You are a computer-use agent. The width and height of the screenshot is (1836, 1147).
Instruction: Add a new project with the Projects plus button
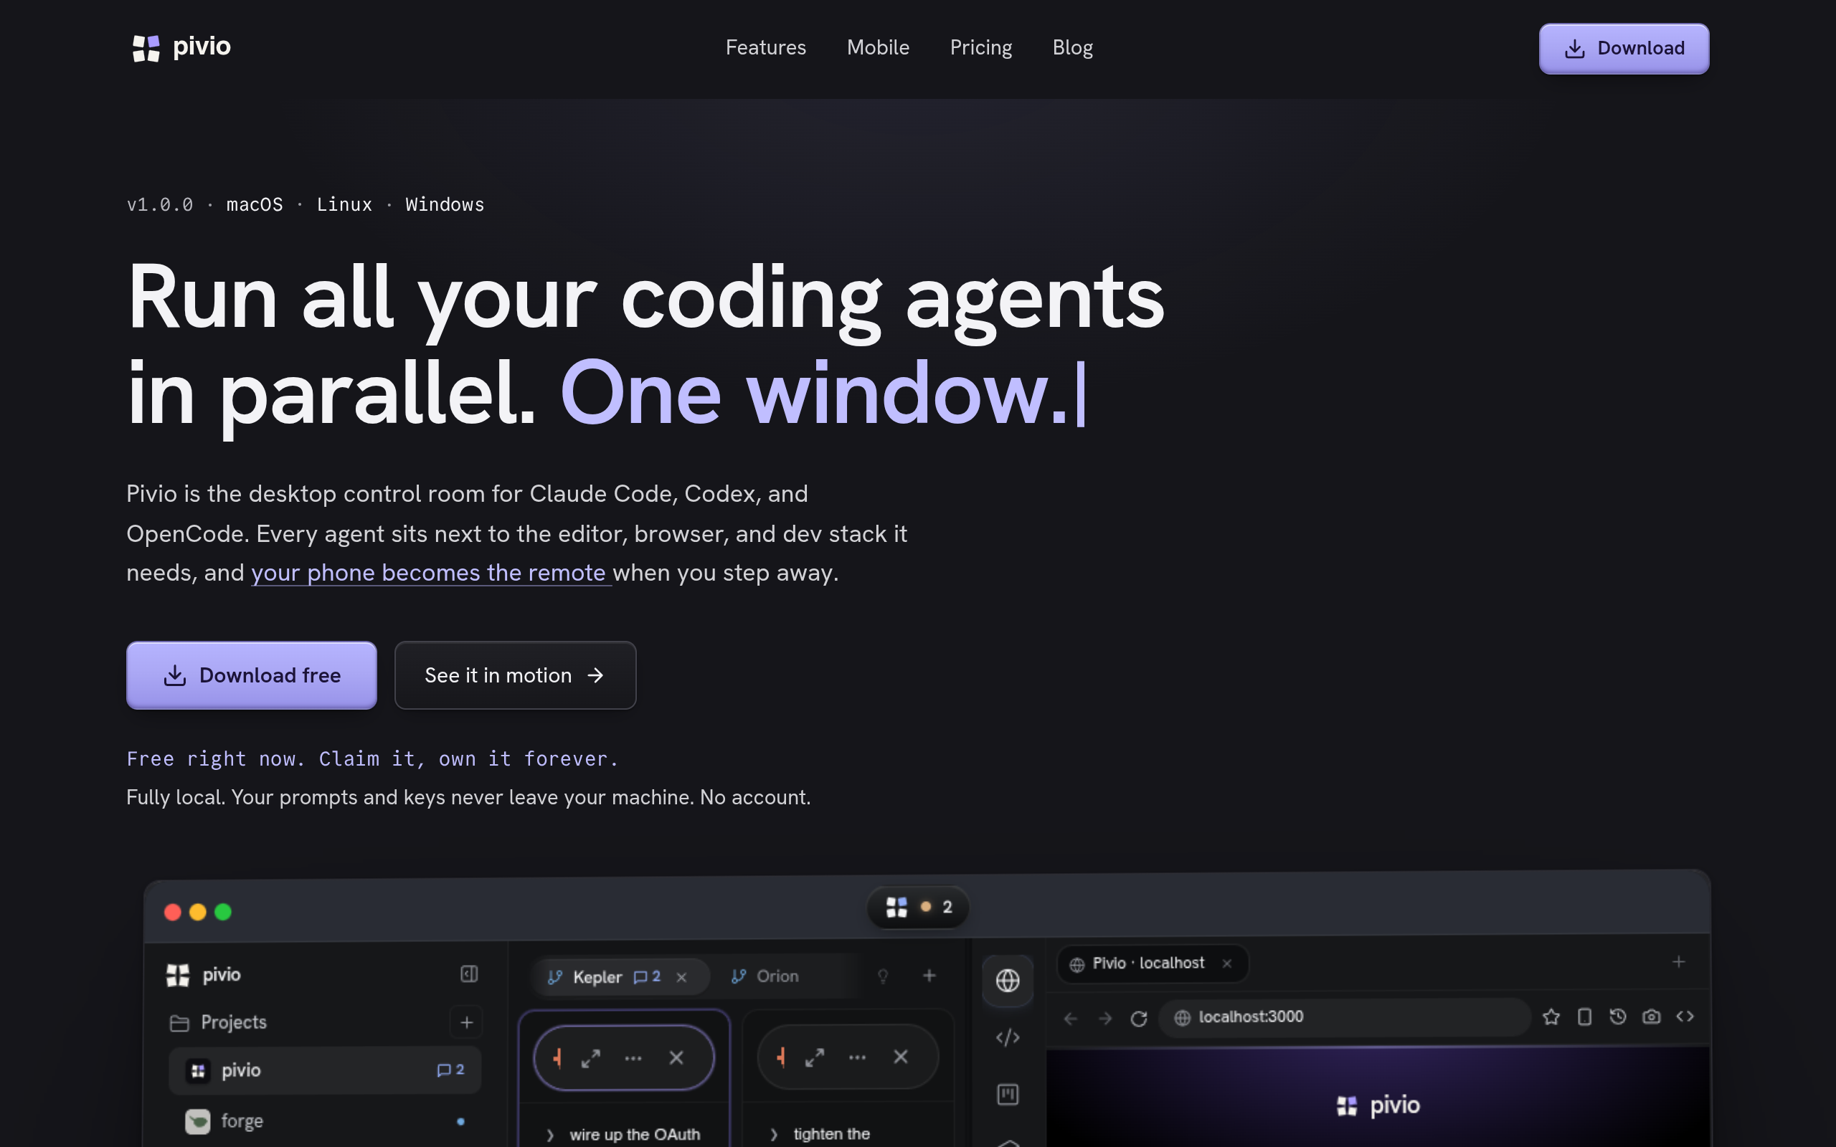[x=467, y=1022]
